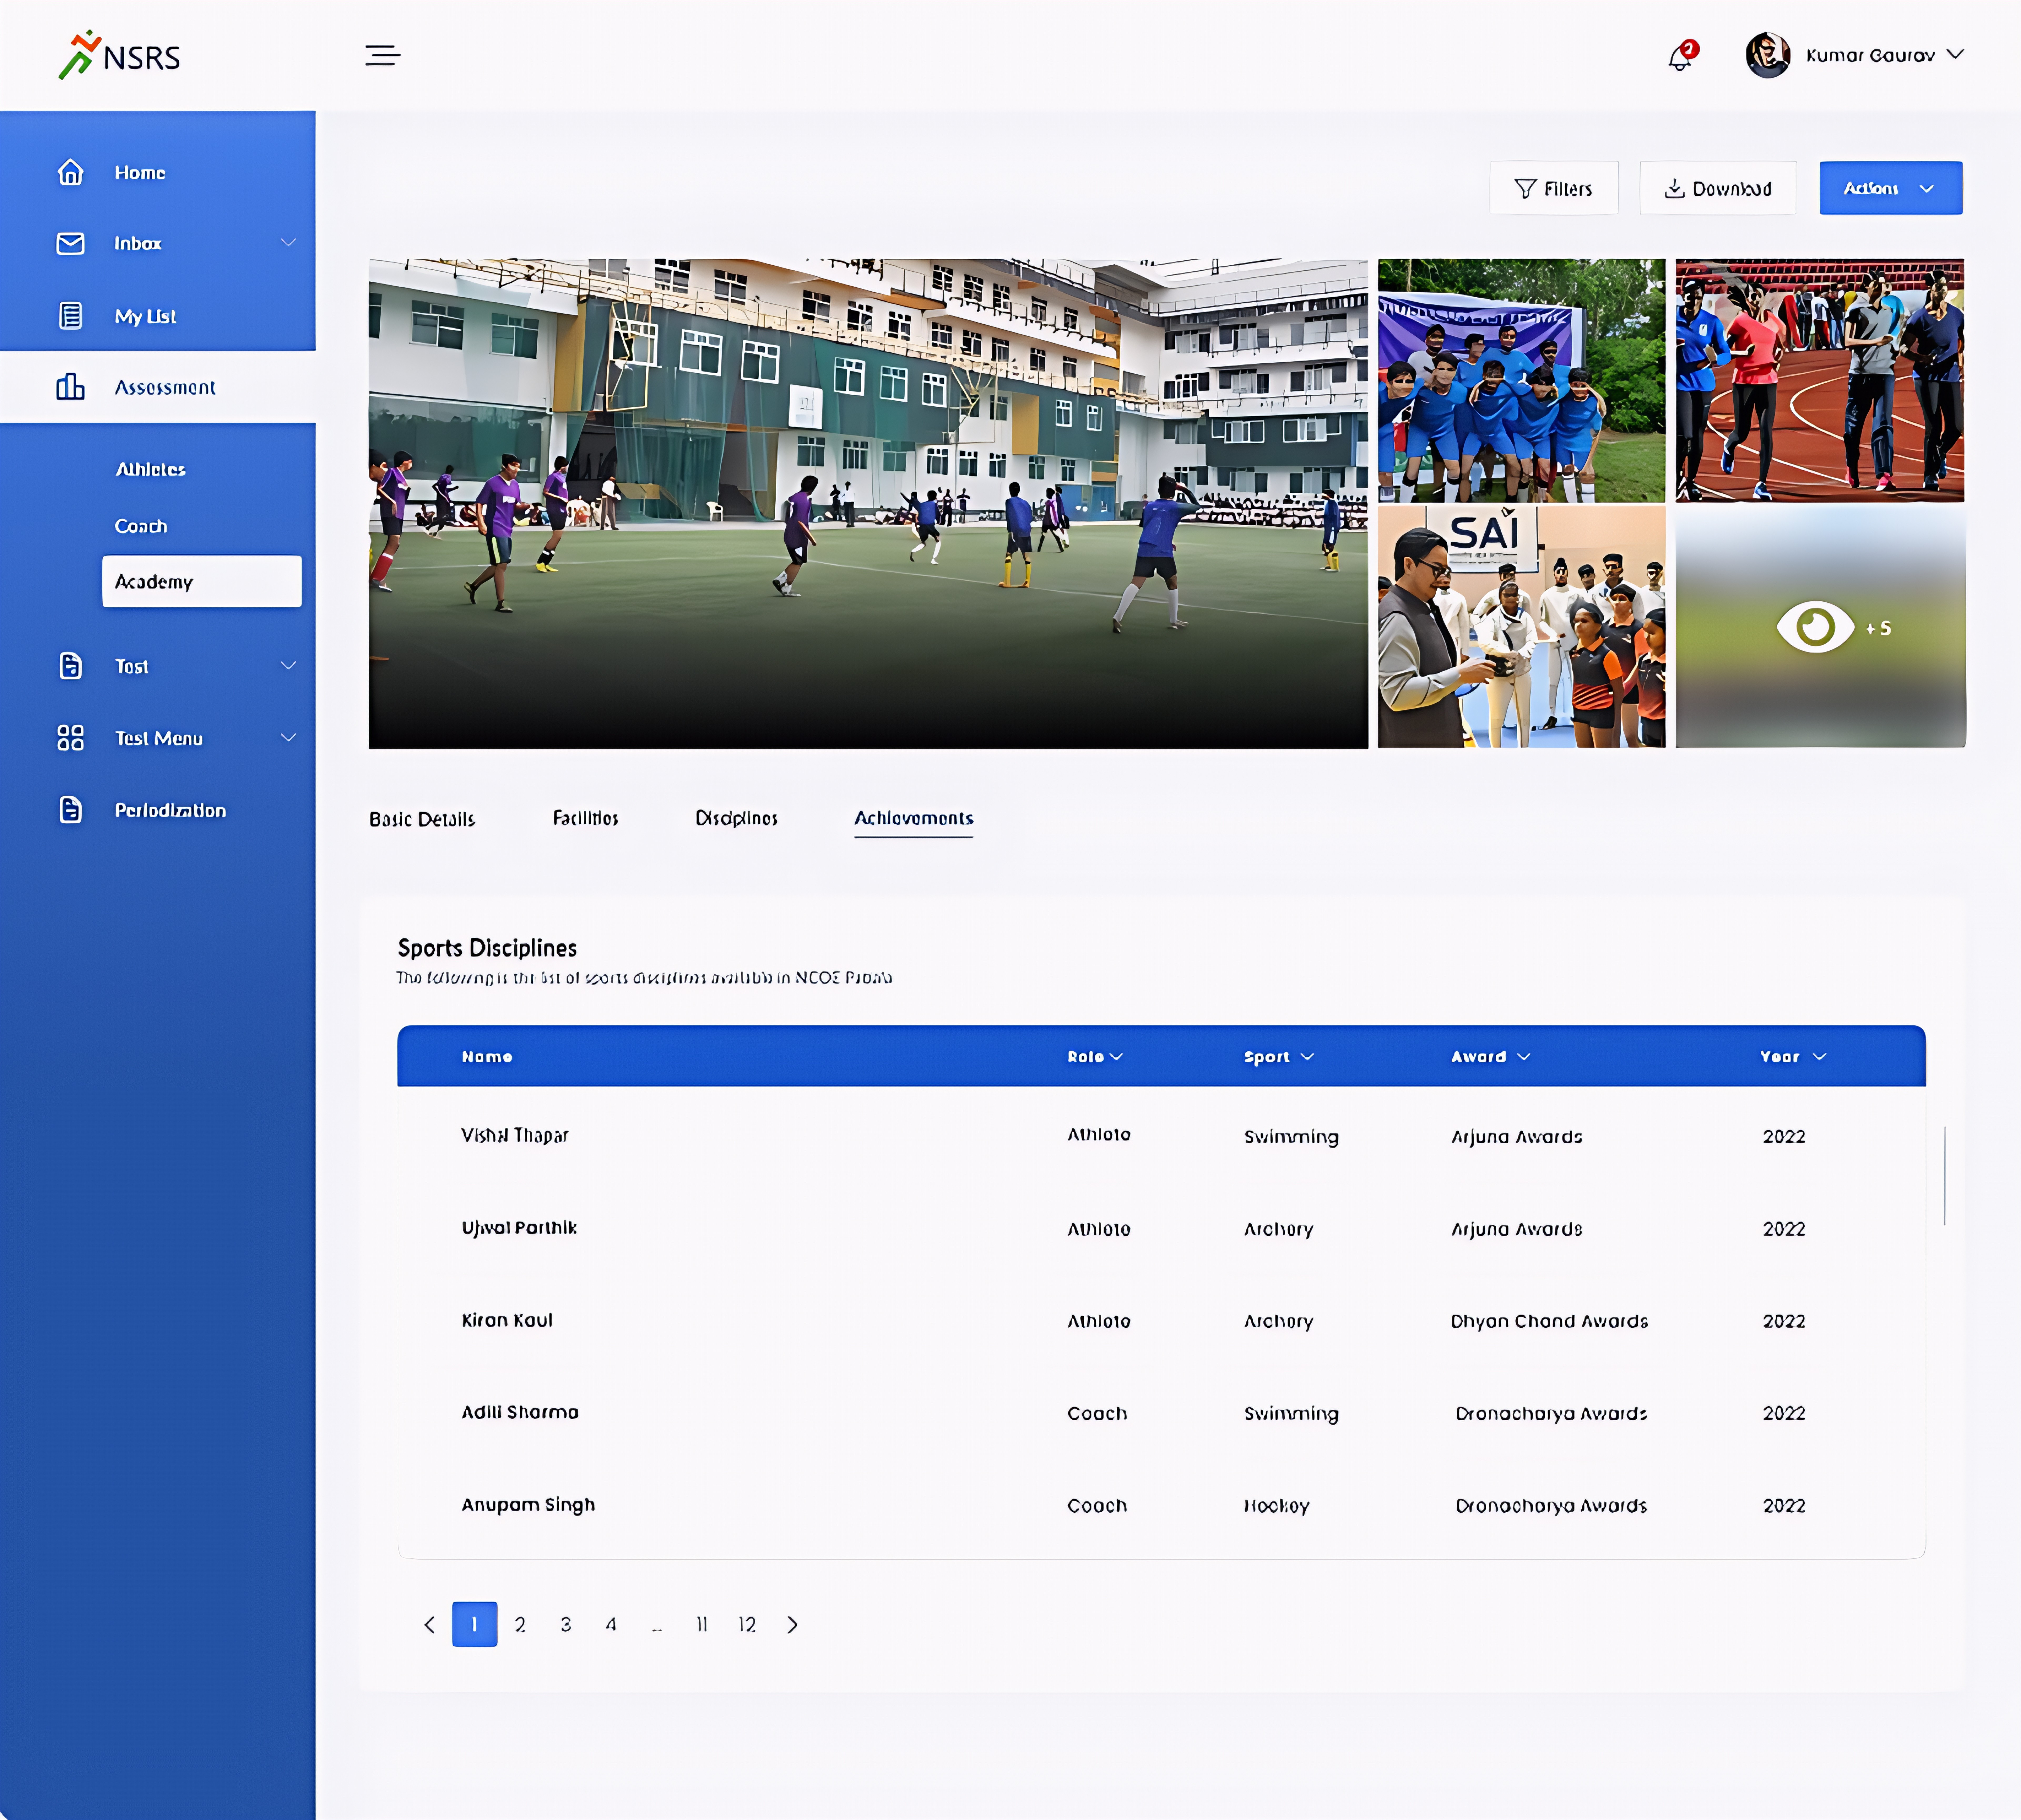Click the Assessment bar chart icon

(x=70, y=387)
